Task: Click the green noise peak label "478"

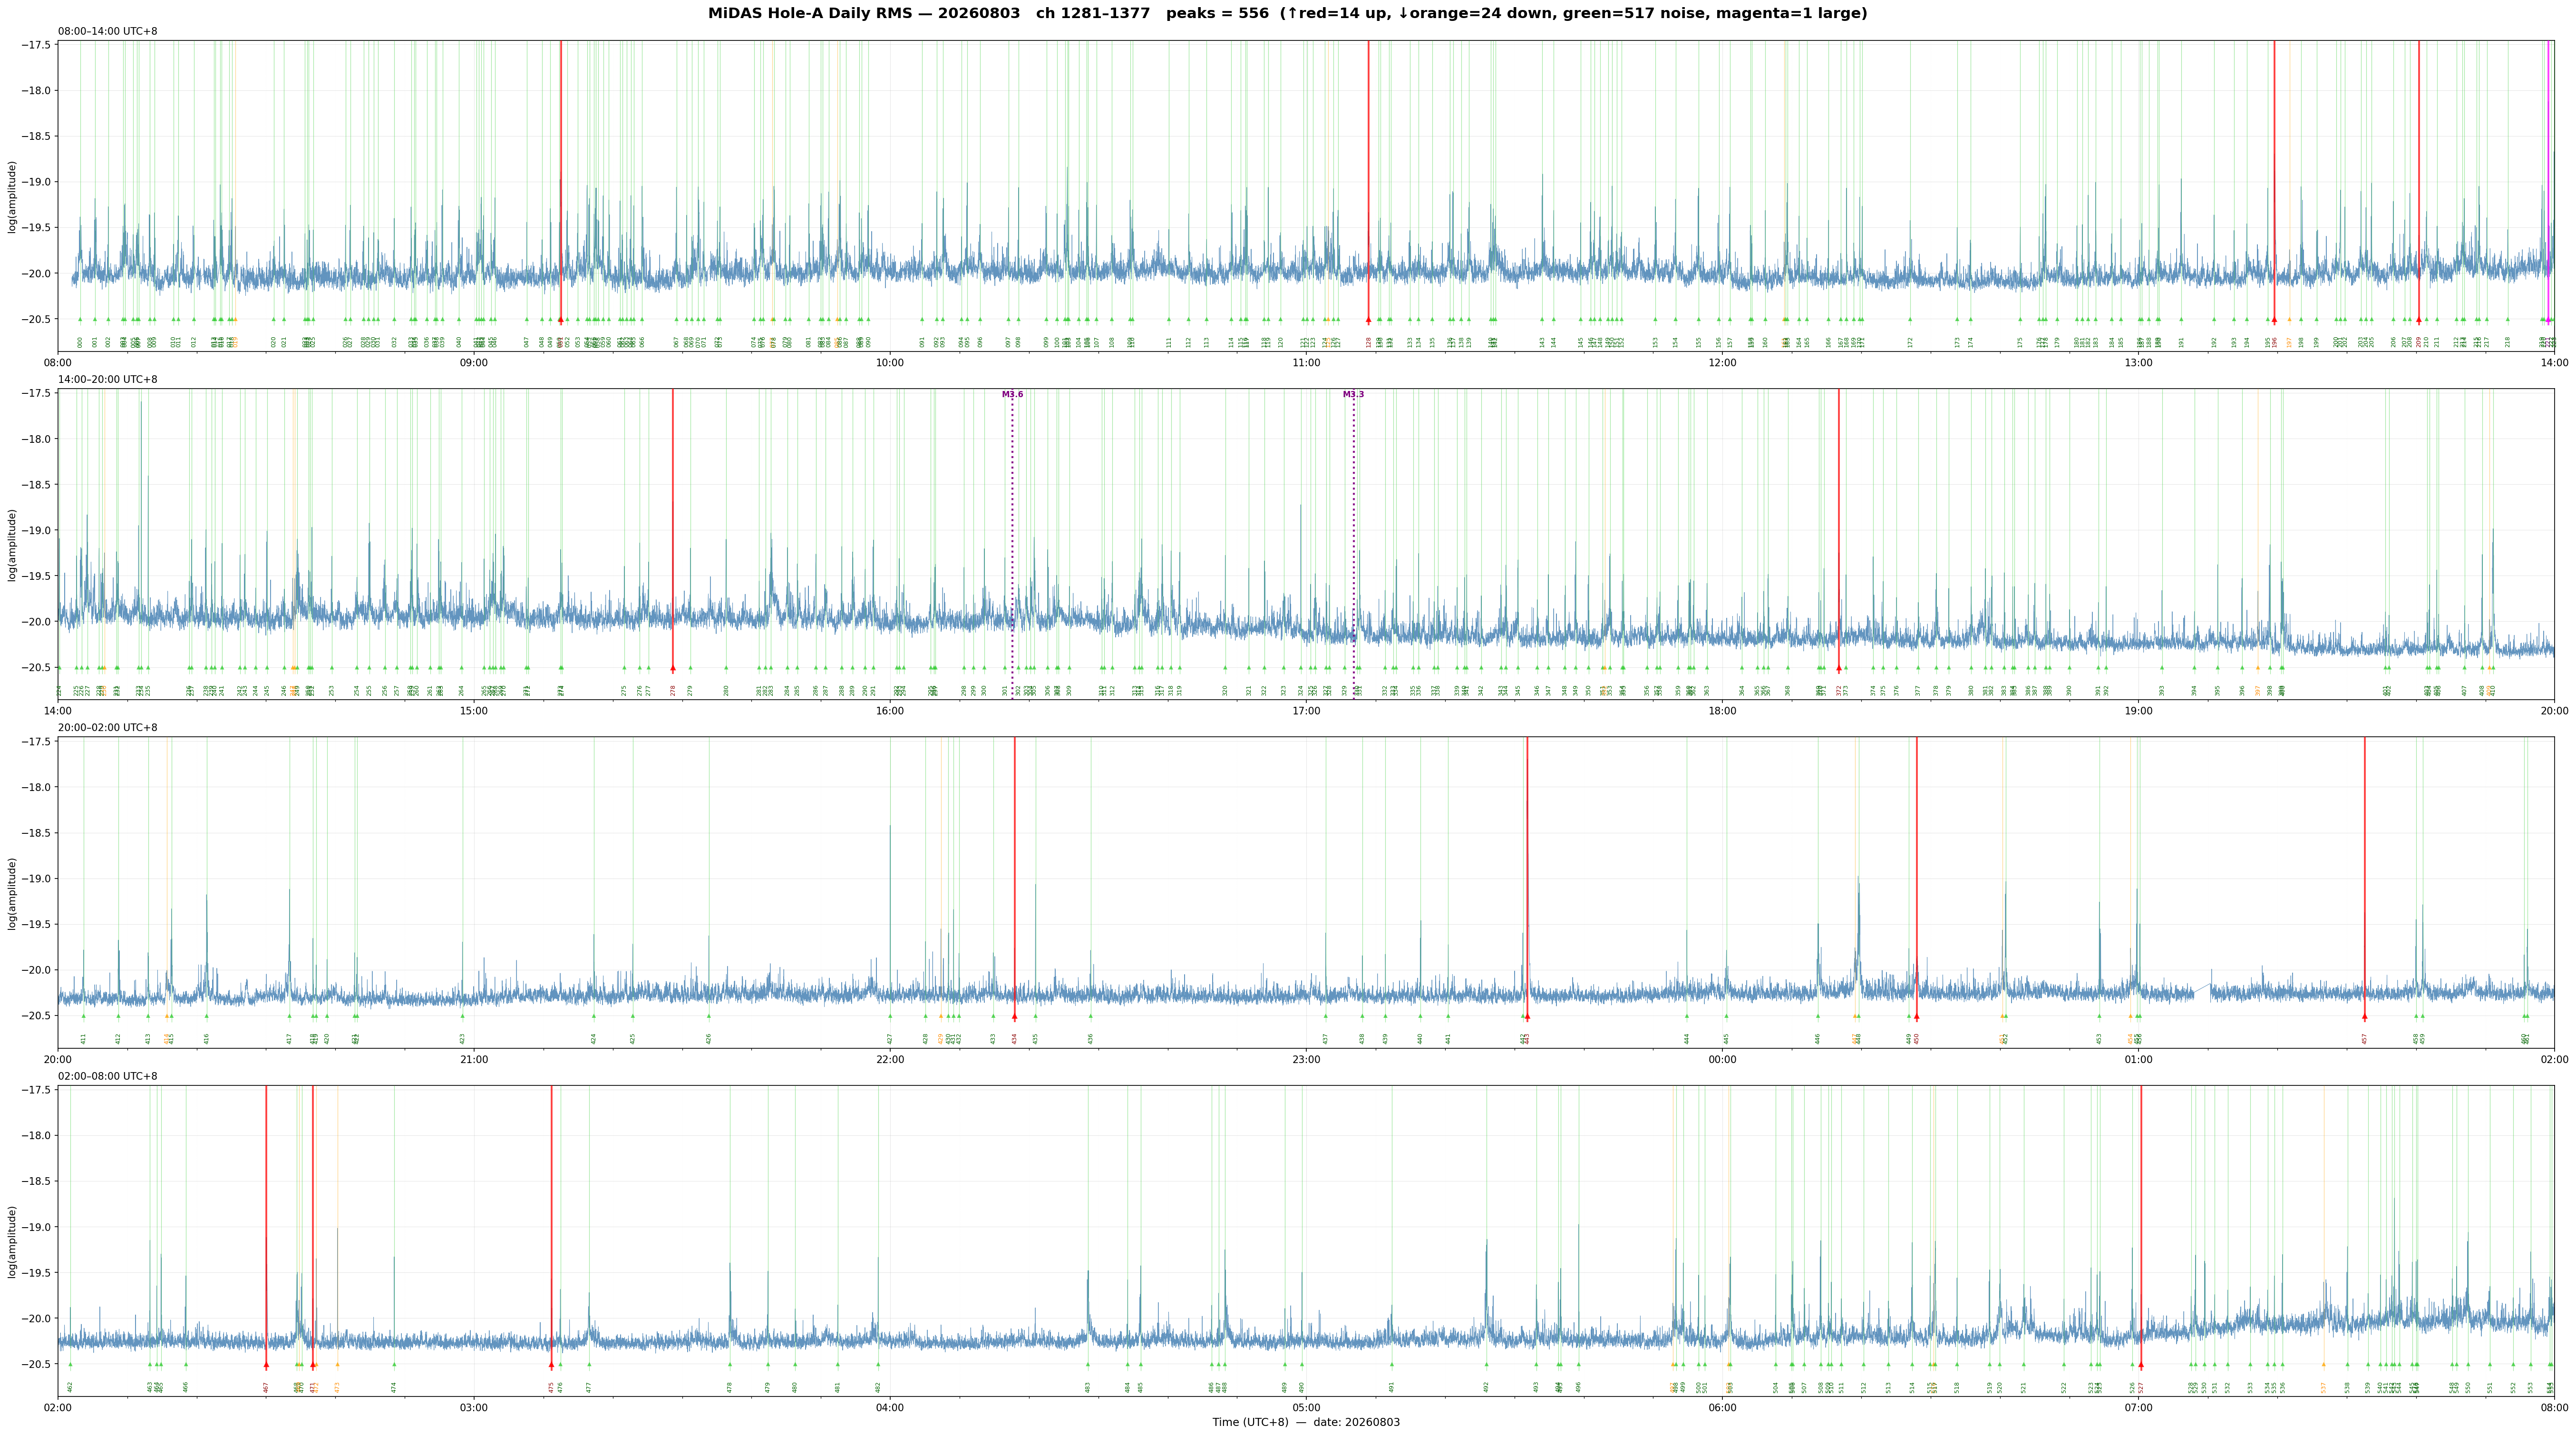Action: click(x=730, y=1387)
